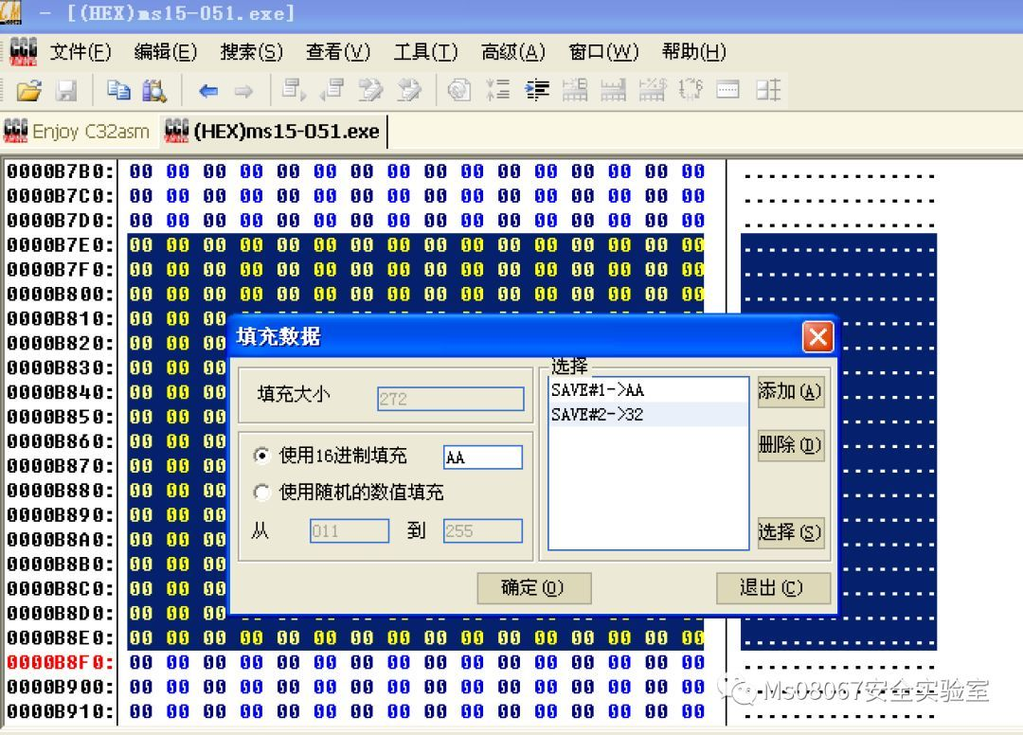Click the last grid layout toolbar icon
Image resolution: width=1023 pixels, height=735 pixels.
click(x=768, y=89)
